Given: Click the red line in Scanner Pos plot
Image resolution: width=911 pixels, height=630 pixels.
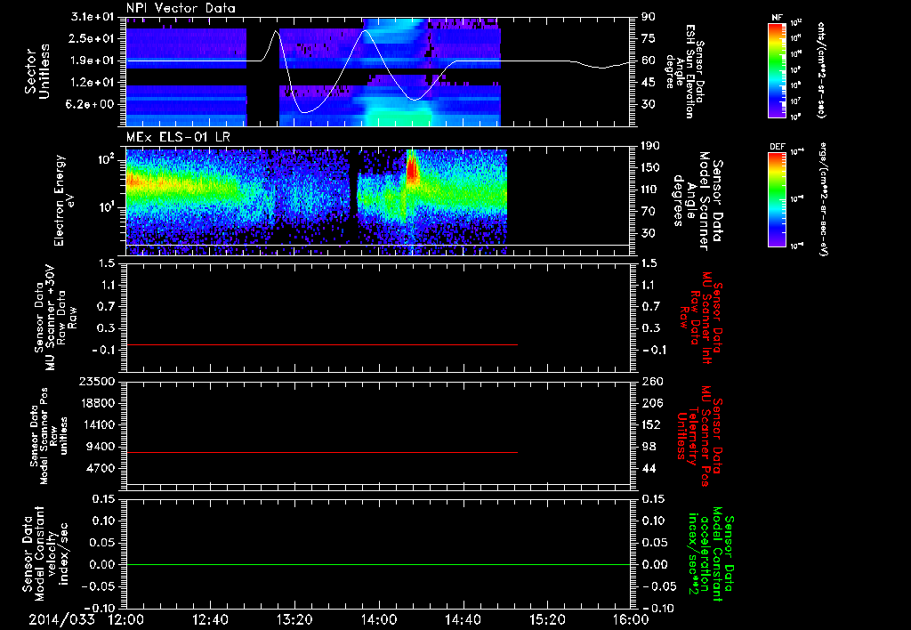Looking at the screenshot, I should point(321,453).
